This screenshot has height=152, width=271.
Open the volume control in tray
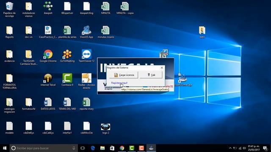point(244,148)
